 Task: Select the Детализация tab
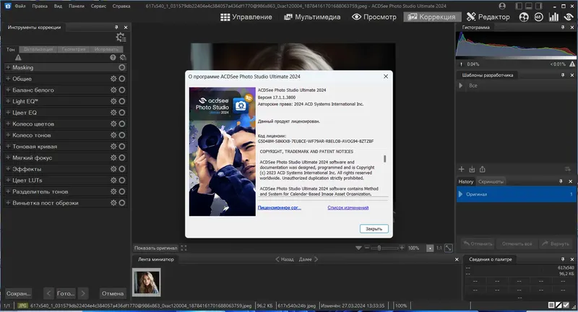point(38,49)
